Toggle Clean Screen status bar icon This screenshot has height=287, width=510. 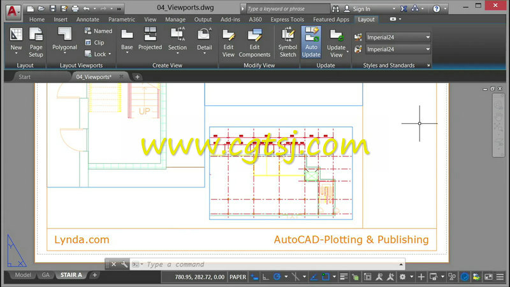(488, 277)
